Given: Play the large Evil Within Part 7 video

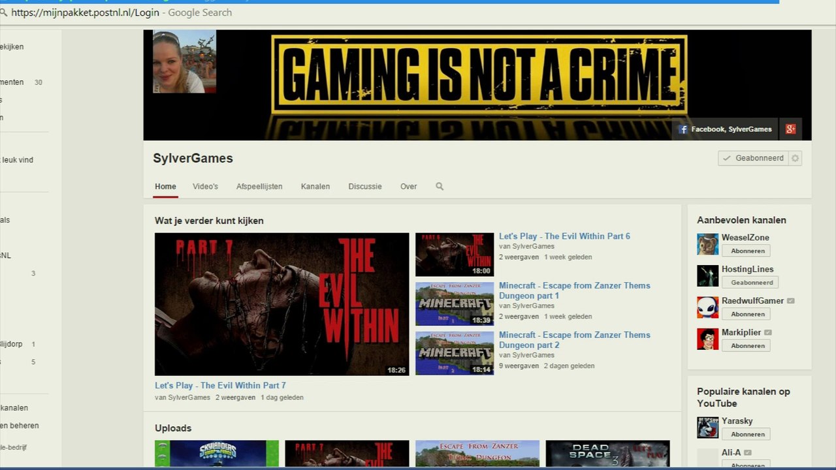Looking at the screenshot, I should pos(282,304).
